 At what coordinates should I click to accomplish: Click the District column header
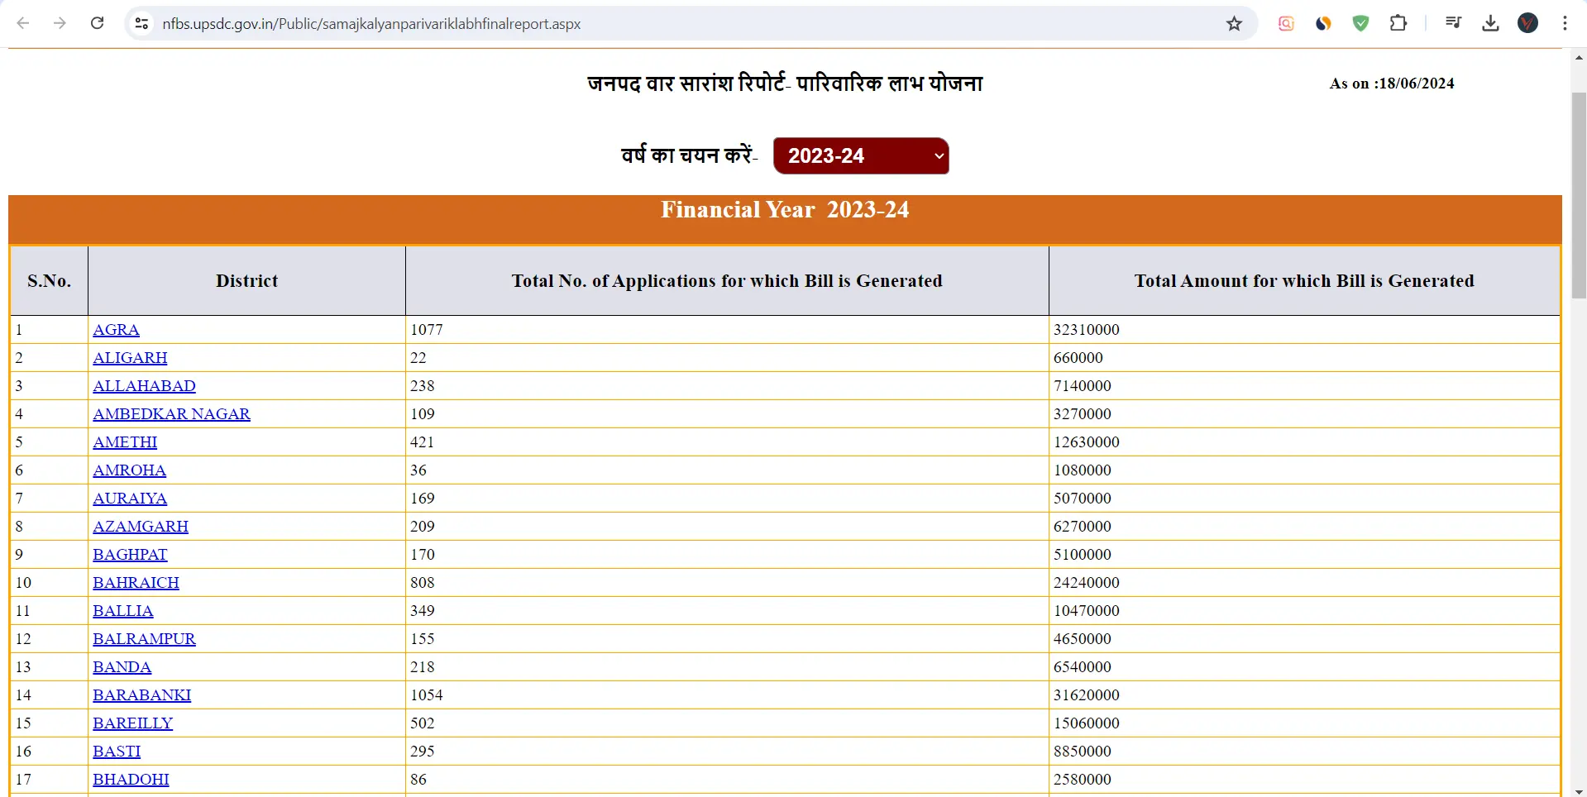(x=246, y=280)
